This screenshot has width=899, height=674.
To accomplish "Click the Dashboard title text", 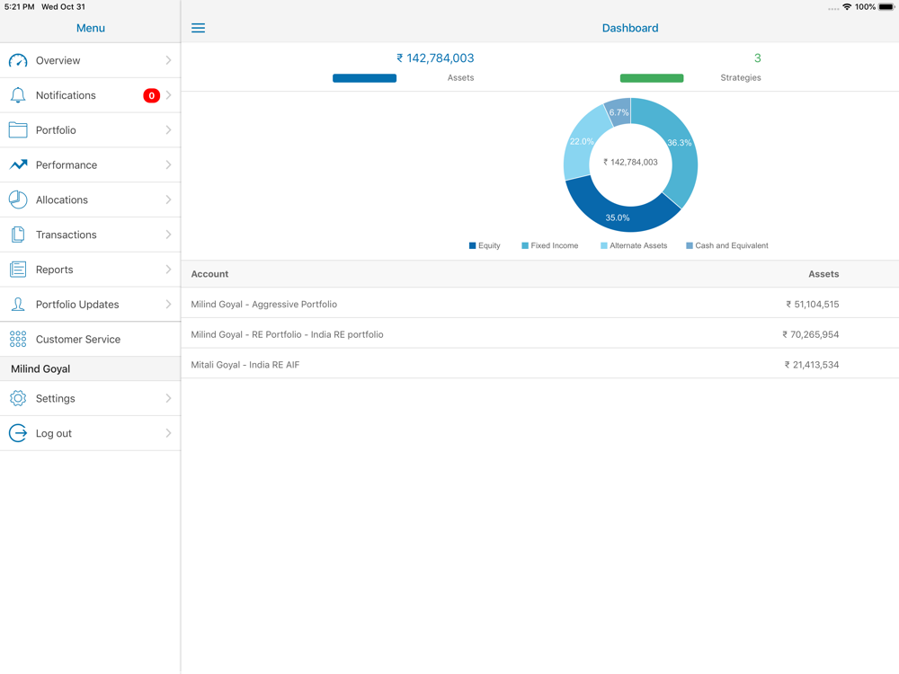I will point(630,28).
